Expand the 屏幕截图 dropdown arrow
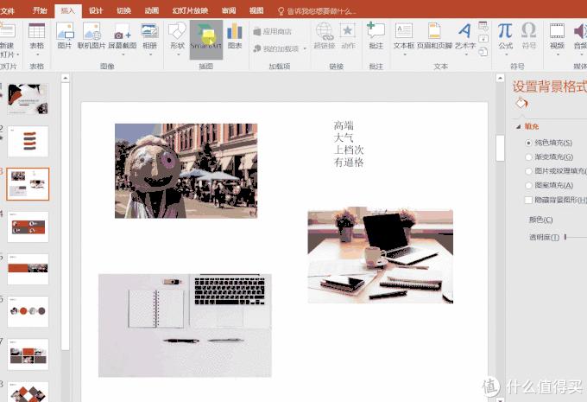The image size is (587, 402). [x=122, y=54]
